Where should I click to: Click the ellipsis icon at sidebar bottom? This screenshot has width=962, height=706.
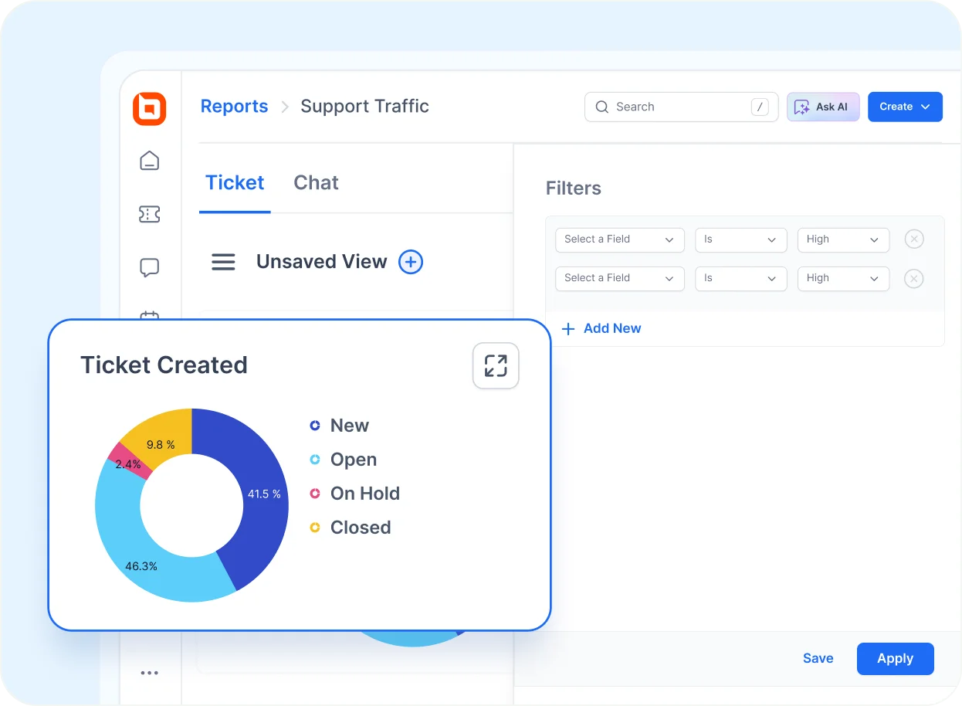[149, 673]
